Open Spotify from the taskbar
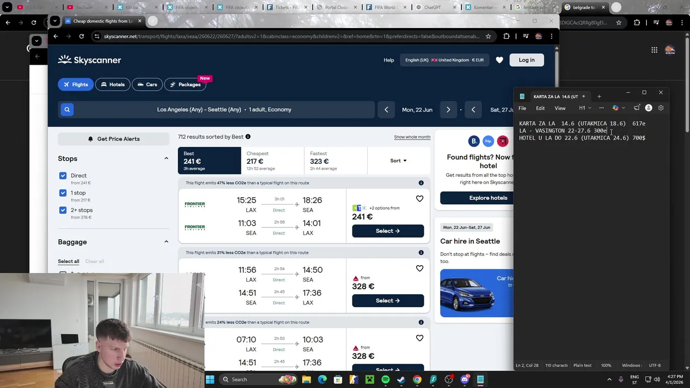 click(385, 379)
